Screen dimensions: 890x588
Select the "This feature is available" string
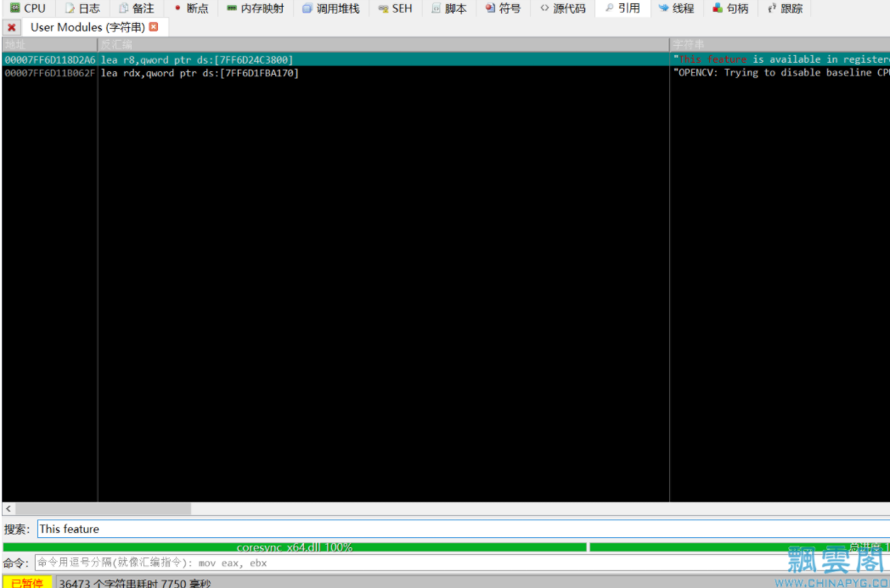point(781,59)
